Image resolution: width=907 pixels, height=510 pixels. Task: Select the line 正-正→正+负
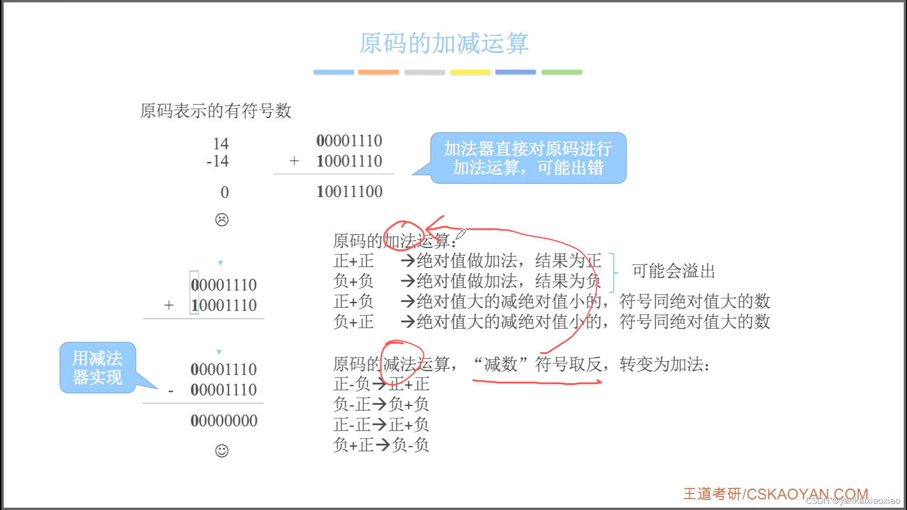(381, 425)
